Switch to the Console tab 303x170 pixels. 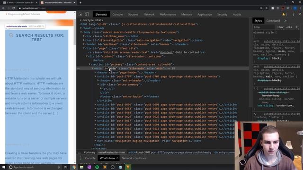[117, 15]
